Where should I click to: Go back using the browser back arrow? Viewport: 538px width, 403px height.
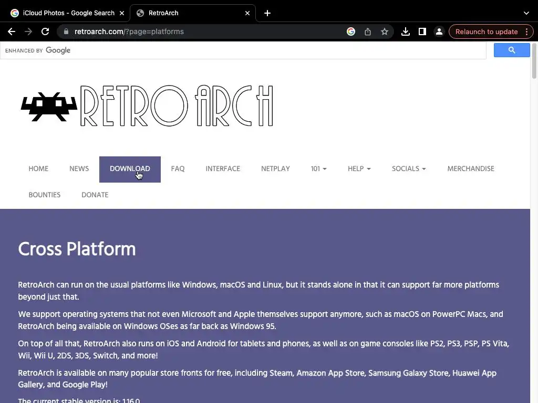click(x=12, y=31)
